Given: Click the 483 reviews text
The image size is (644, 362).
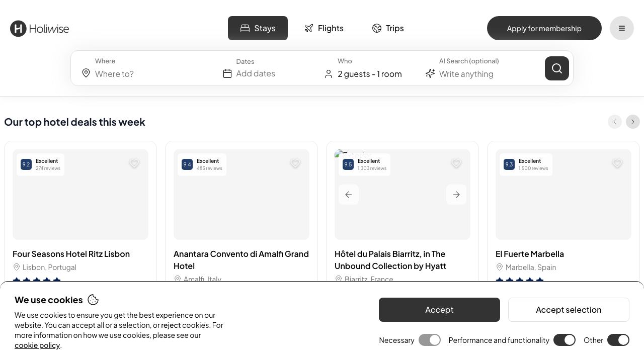Looking at the screenshot, I should (x=209, y=168).
